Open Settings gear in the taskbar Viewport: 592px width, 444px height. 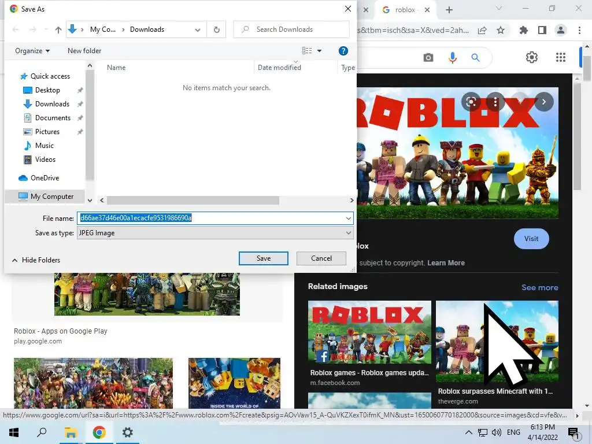pyautogui.click(x=128, y=432)
